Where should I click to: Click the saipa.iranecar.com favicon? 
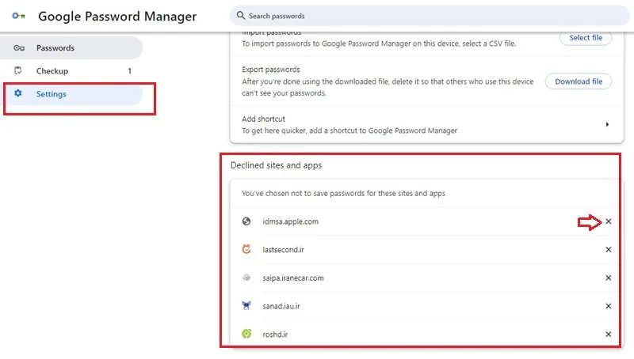click(x=246, y=278)
